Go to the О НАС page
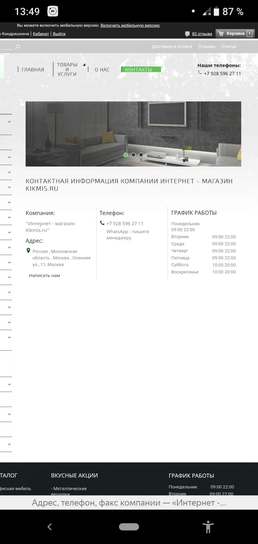The image size is (258, 544). [102, 70]
